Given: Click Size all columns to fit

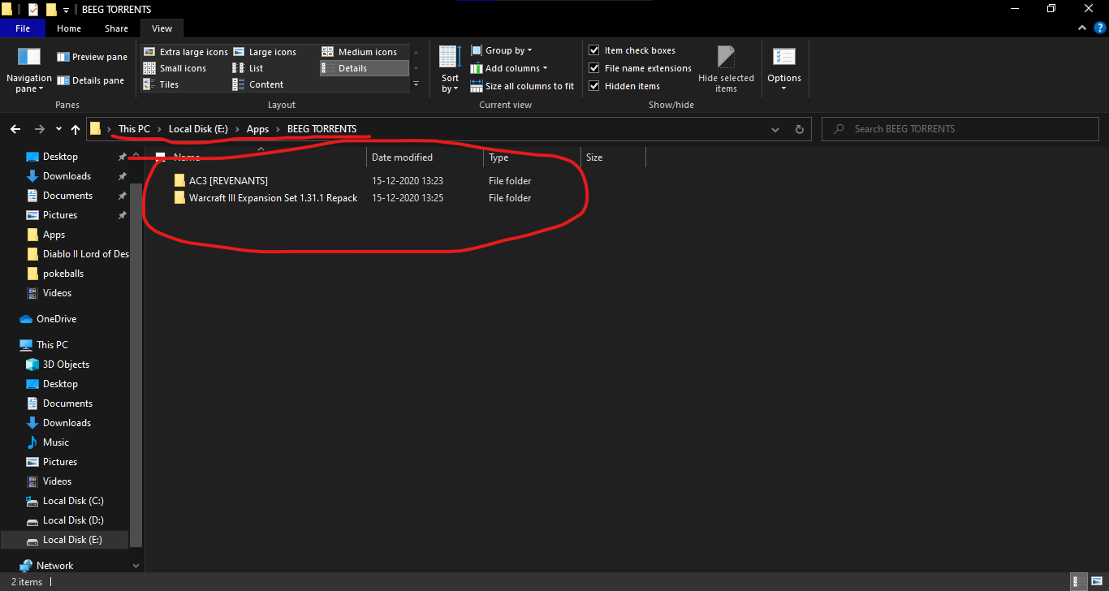Looking at the screenshot, I should (x=522, y=86).
